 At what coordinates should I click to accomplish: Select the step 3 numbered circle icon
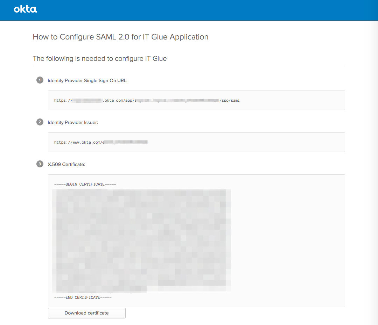[40, 164]
